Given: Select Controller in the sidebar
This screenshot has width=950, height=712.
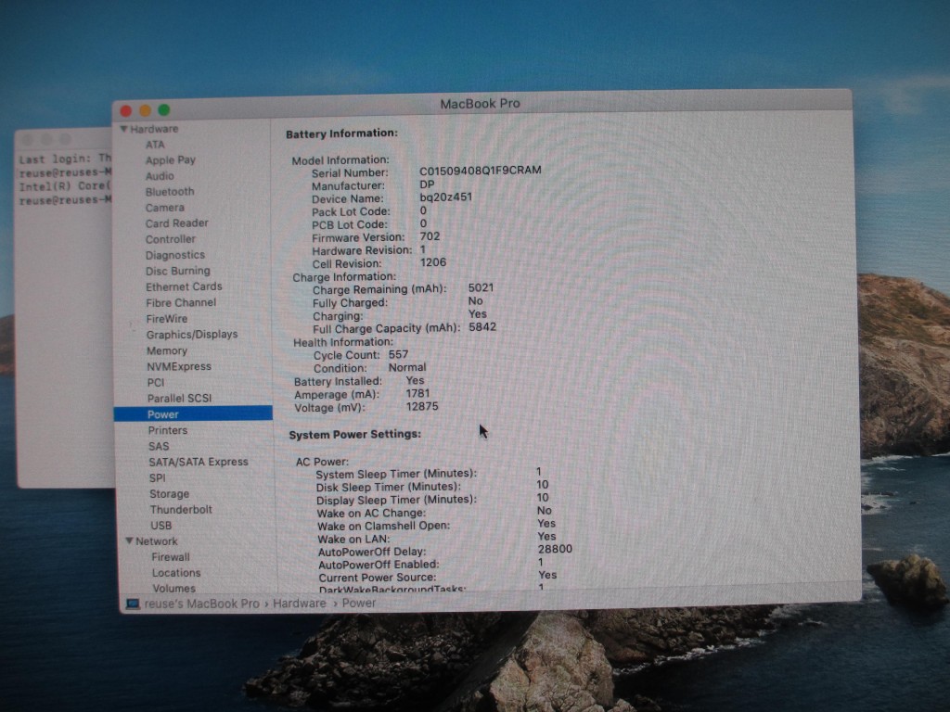Looking at the screenshot, I should click(x=171, y=239).
